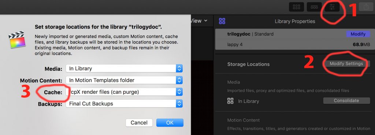Click the purple Library Properties grid icon
This screenshot has width=375, height=135.
point(222,21)
